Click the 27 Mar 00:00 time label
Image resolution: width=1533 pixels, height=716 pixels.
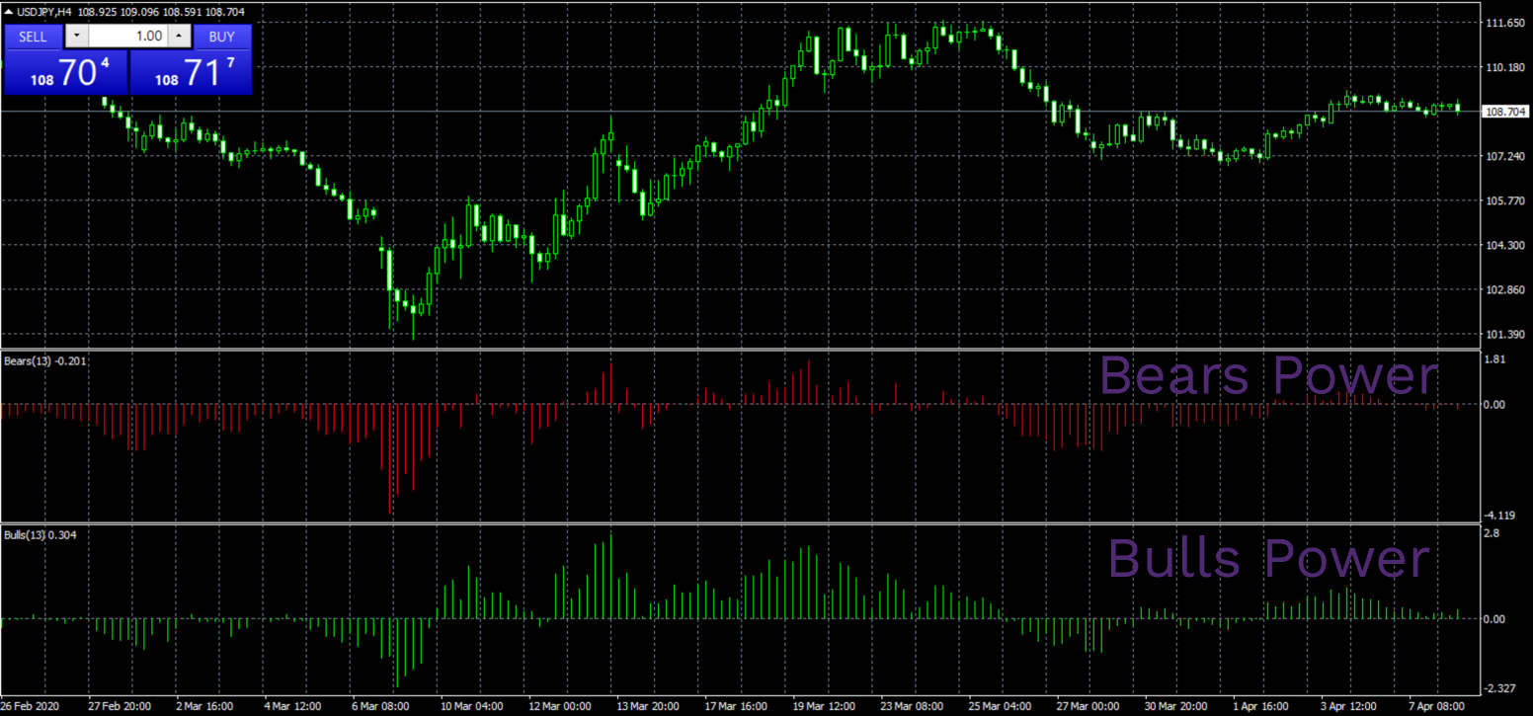[x=1087, y=707]
